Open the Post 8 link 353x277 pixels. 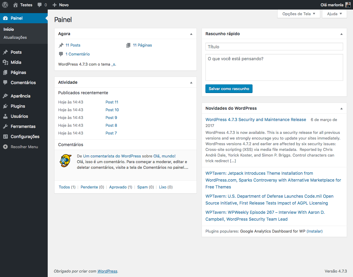tap(111, 126)
